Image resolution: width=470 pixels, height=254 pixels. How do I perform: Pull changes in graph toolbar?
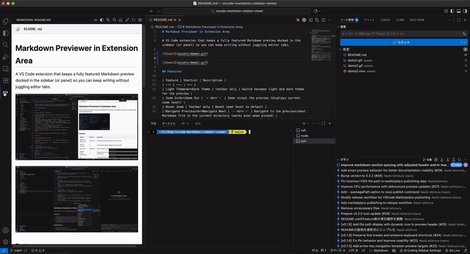[x=448, y=159]
